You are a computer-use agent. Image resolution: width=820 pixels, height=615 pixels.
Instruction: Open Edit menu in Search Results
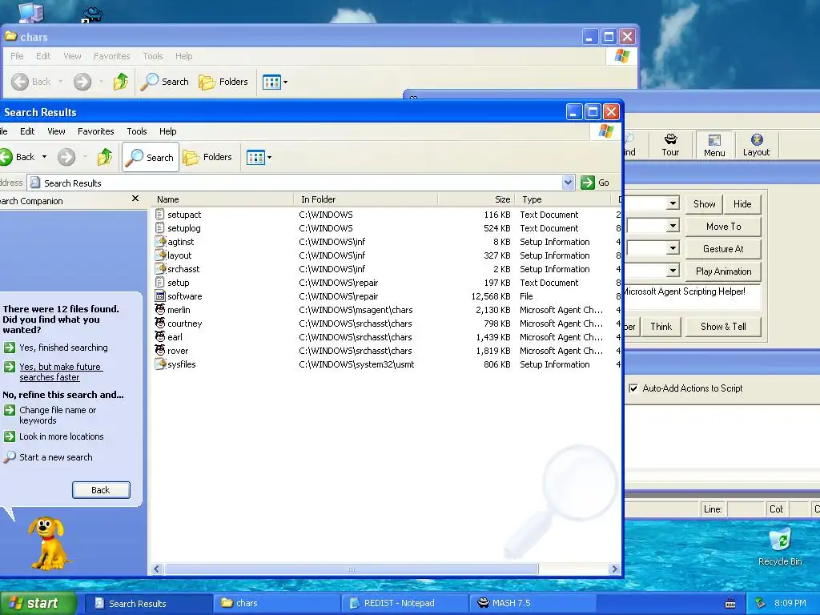click(27, 131)
